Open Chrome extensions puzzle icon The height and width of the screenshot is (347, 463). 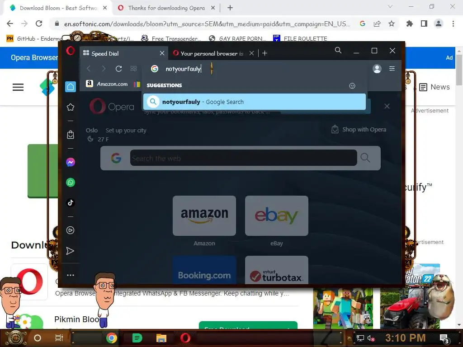(410, 23)
